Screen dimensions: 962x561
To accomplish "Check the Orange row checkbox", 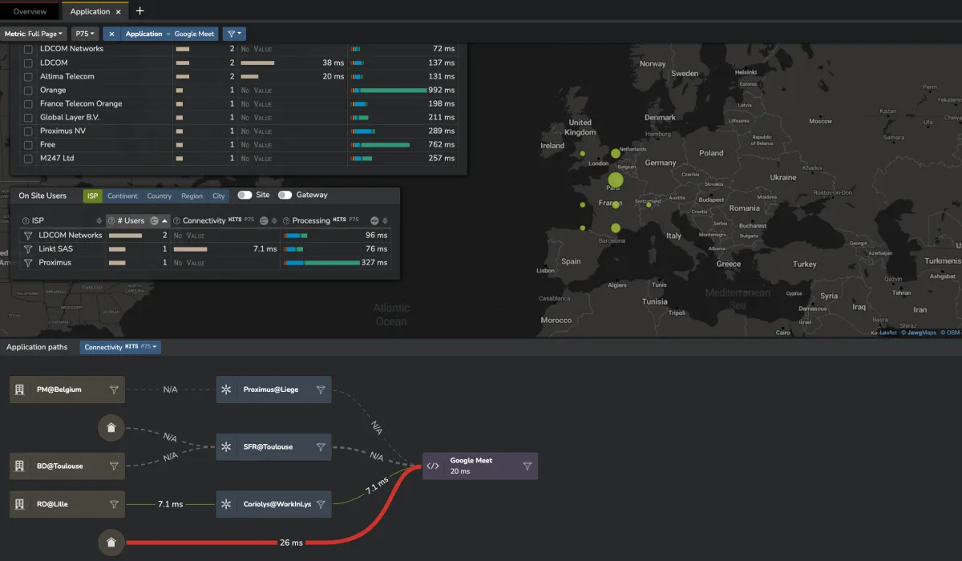I will (28, 90).
